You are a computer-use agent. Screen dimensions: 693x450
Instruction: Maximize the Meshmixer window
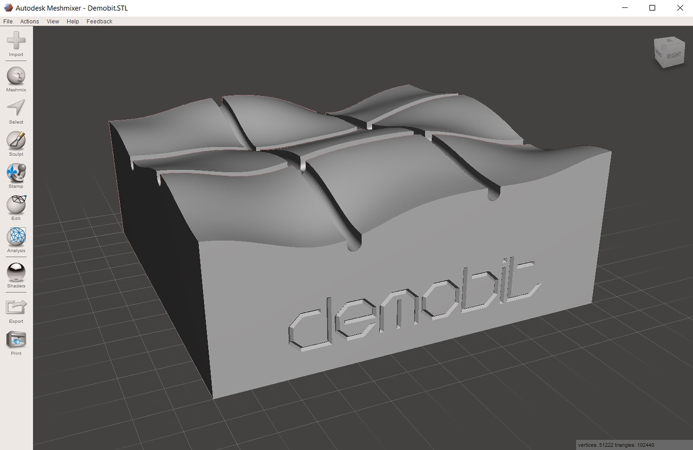coord(652,8)
